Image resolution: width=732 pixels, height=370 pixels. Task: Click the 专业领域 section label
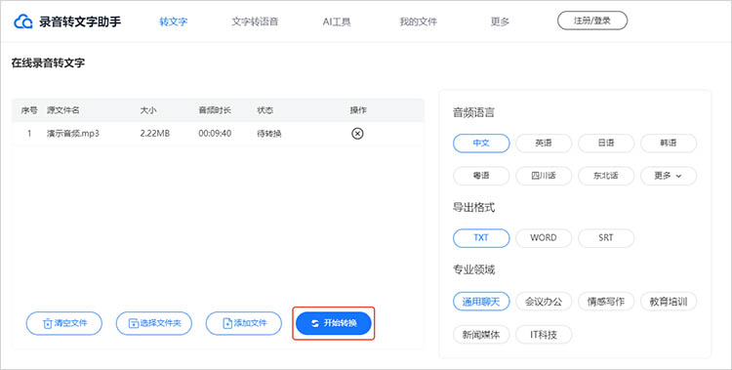tap(473, 269)
